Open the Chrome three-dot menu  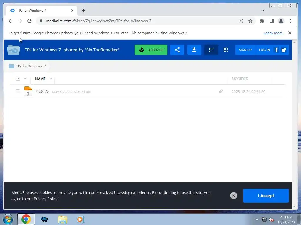(290, 21)
